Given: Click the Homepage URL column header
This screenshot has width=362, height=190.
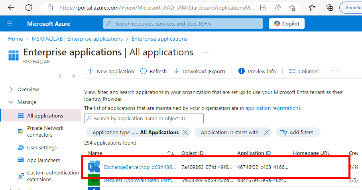Looking at the screenshot, I should tap(311, 153).
